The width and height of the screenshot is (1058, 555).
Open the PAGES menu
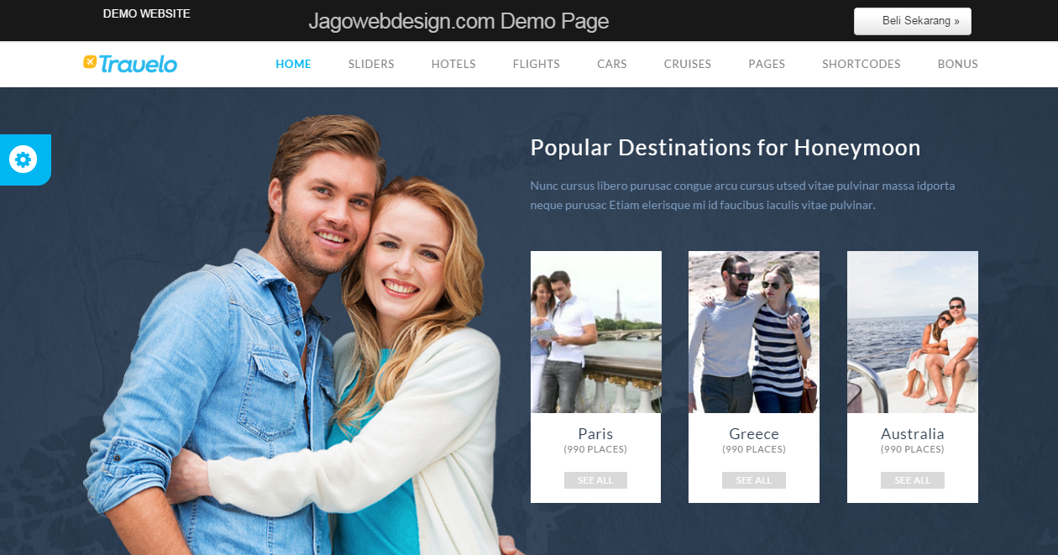(767, 64)
